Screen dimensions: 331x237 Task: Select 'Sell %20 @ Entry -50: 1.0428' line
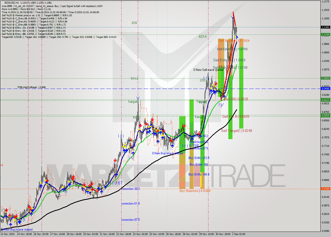click(x=34, y=31)
